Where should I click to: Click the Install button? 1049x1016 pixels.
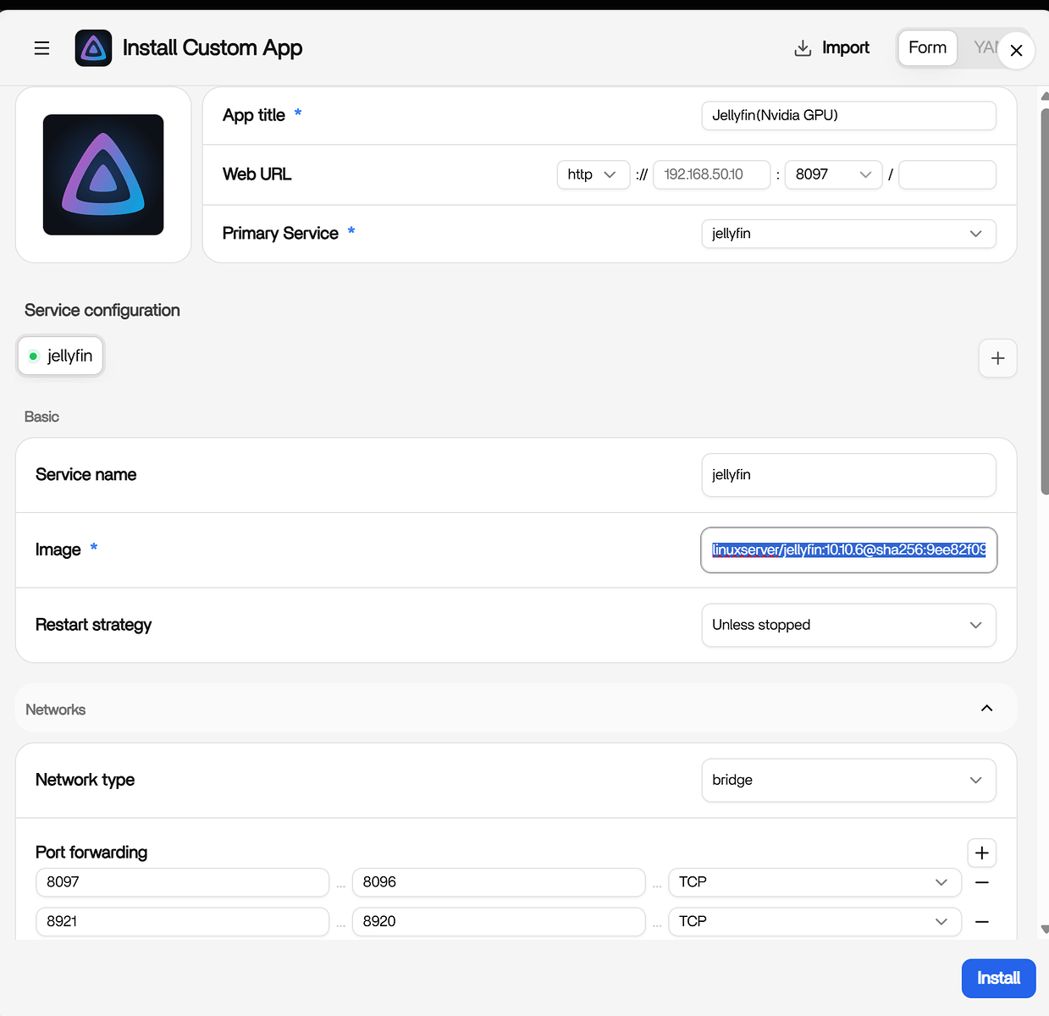click(998, 979)
